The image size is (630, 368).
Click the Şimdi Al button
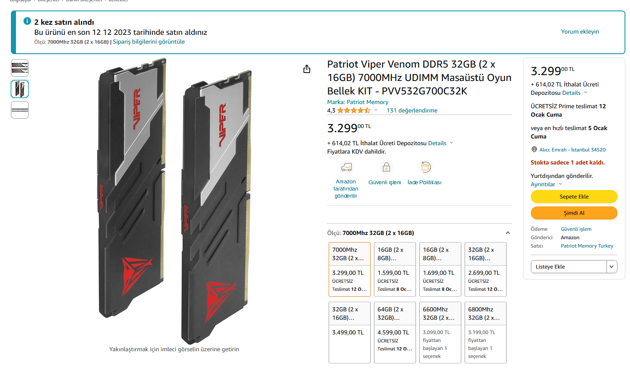[x=574, y=213]
